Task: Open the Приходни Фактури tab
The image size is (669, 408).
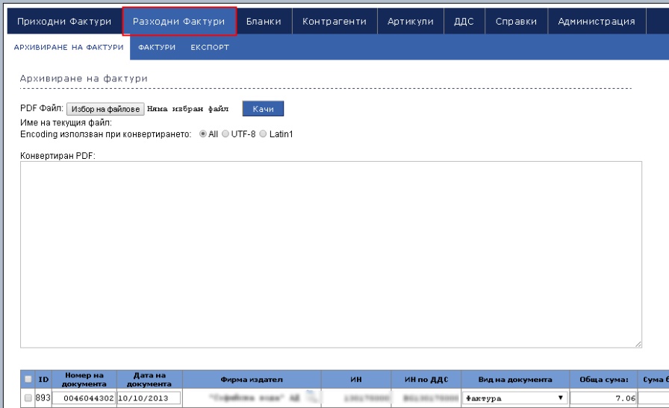Action: [x=64, y=22]
